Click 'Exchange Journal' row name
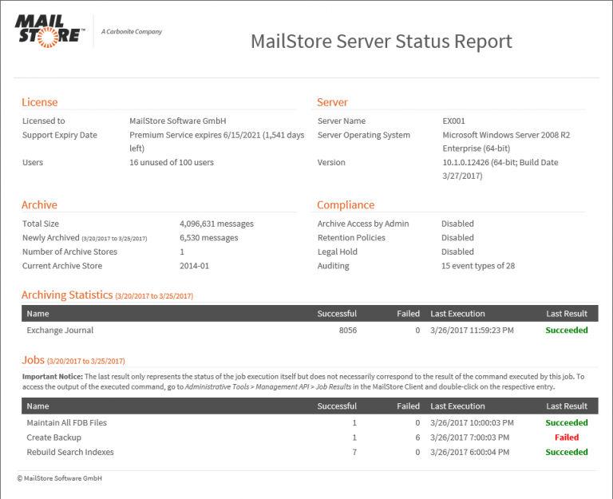The width and height of the screenshot is (613, 499). (x=60, y=330)
